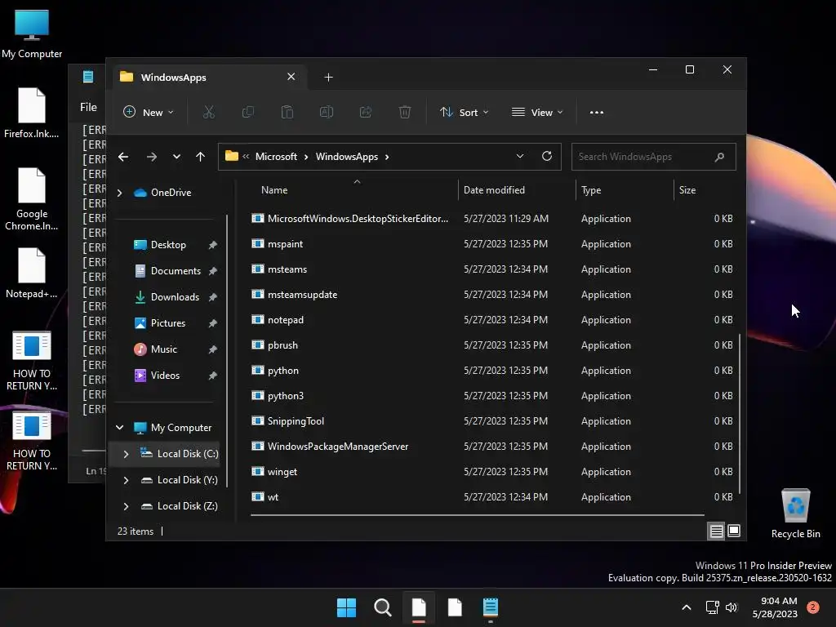836x627 pixels.
Task: Select My Computer desktop icon
Action: (x=32, y=34)
